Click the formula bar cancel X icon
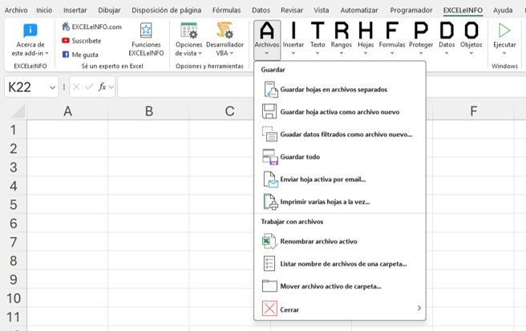Image resolution: width=526 pixels, height=331 pixels. coord(76,87)
